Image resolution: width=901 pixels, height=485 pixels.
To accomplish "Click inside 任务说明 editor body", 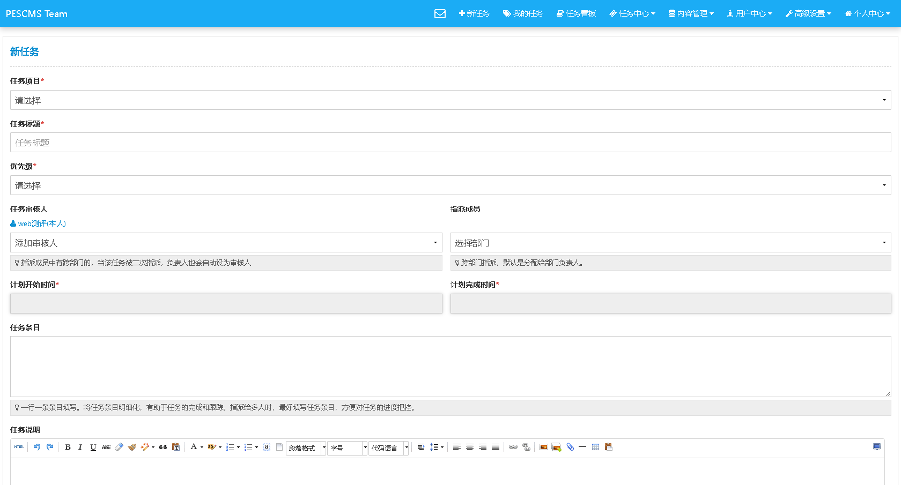I will point(447,472).
